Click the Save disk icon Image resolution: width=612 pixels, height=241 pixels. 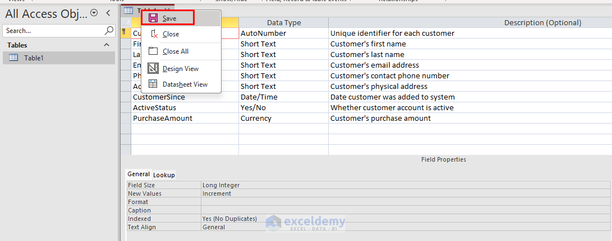pos(153,18)
